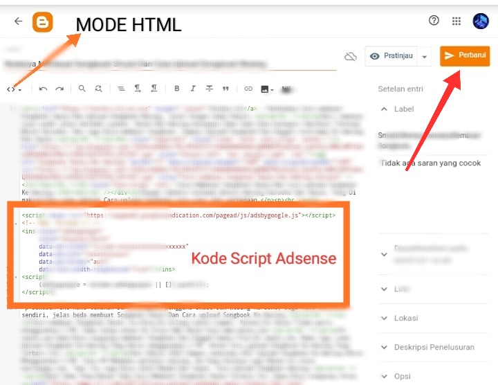Insert a hyperlink
The height and width of the screenshot is (385, 498).
tap(248, 89)
